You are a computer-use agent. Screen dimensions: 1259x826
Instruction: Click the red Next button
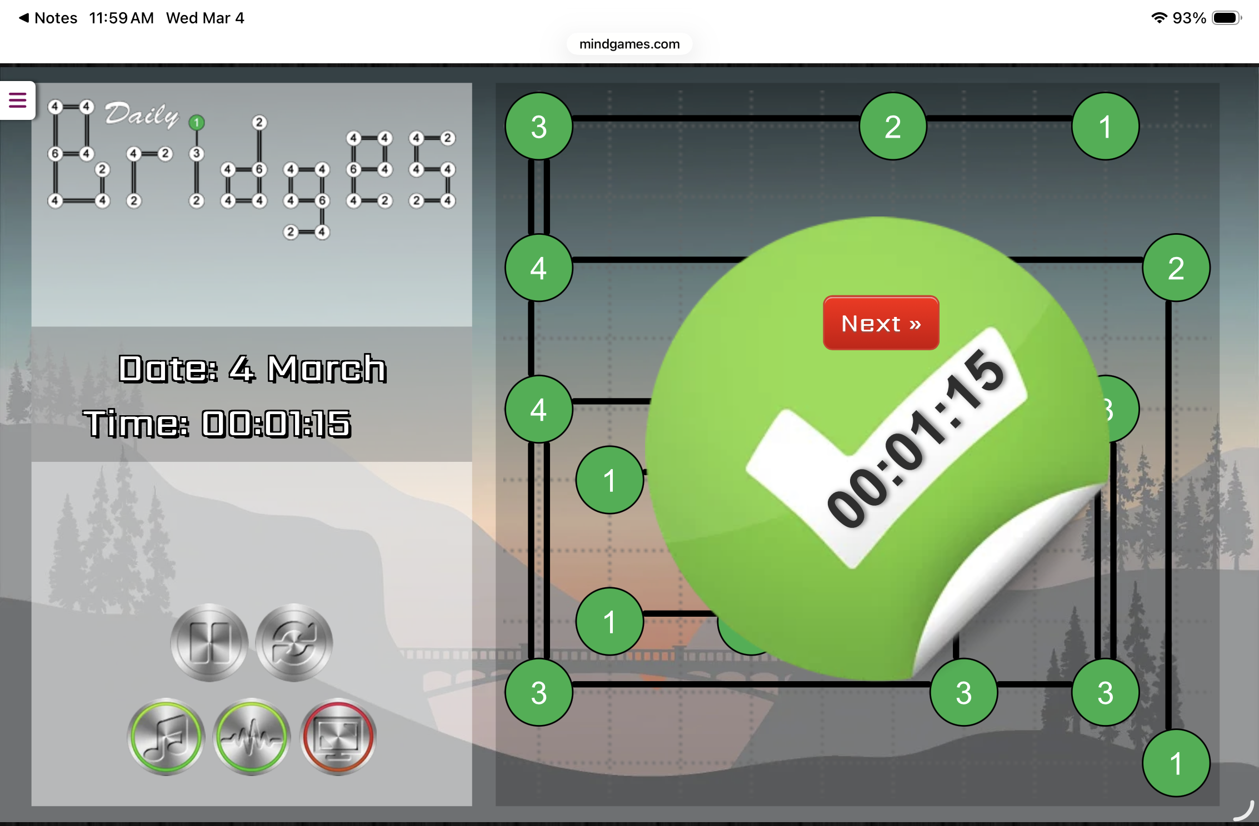coord(881,323)
